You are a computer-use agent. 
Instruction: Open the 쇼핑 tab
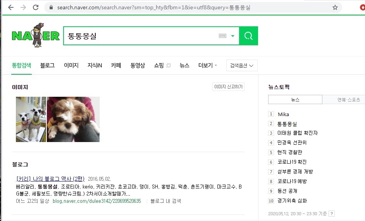pos(159,65)
